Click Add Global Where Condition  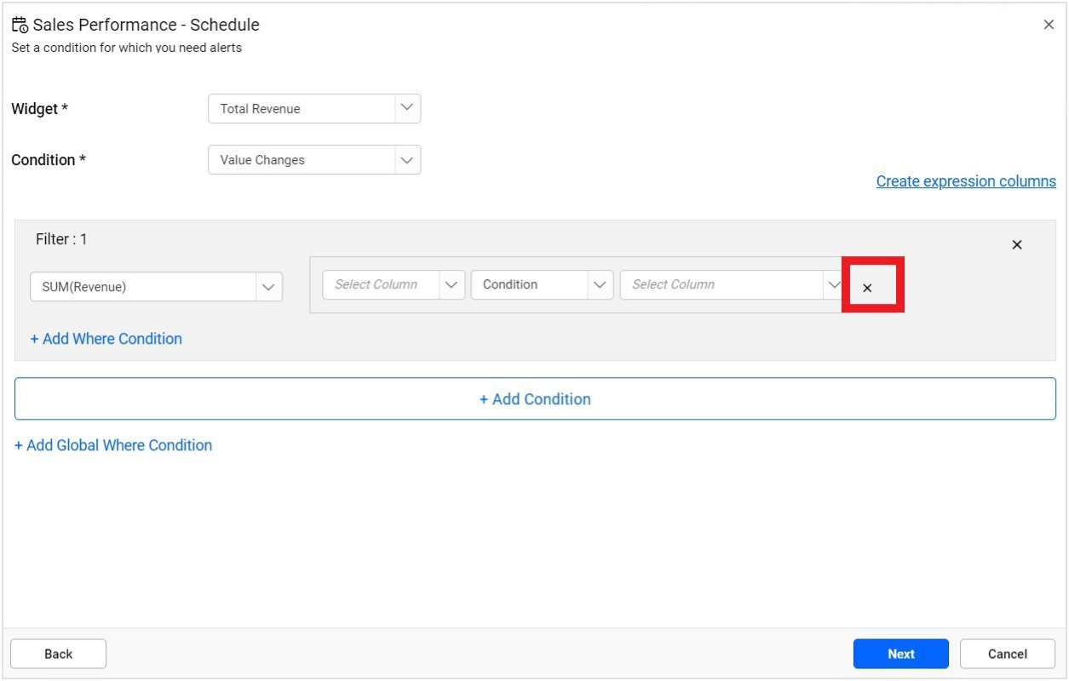[113, 444]
